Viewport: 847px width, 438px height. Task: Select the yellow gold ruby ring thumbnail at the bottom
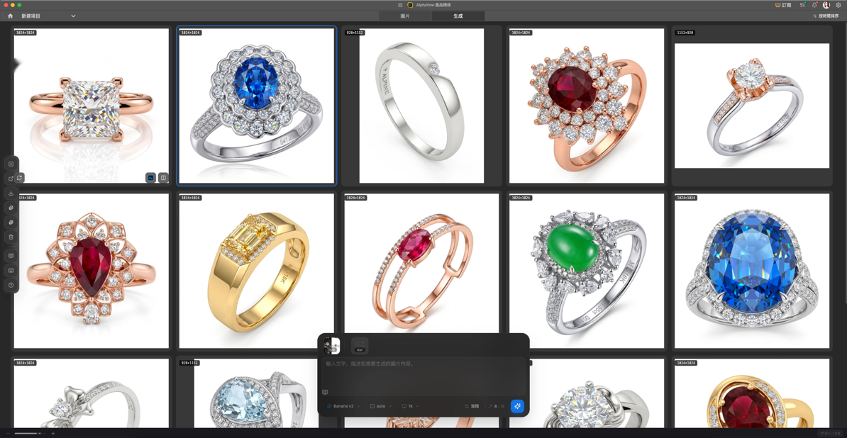pyautogui.click(x=752, y=394)
